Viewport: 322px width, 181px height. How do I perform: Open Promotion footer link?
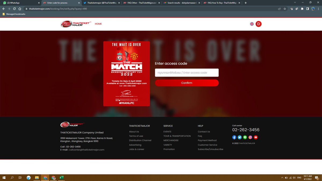(x=169, y=149)
